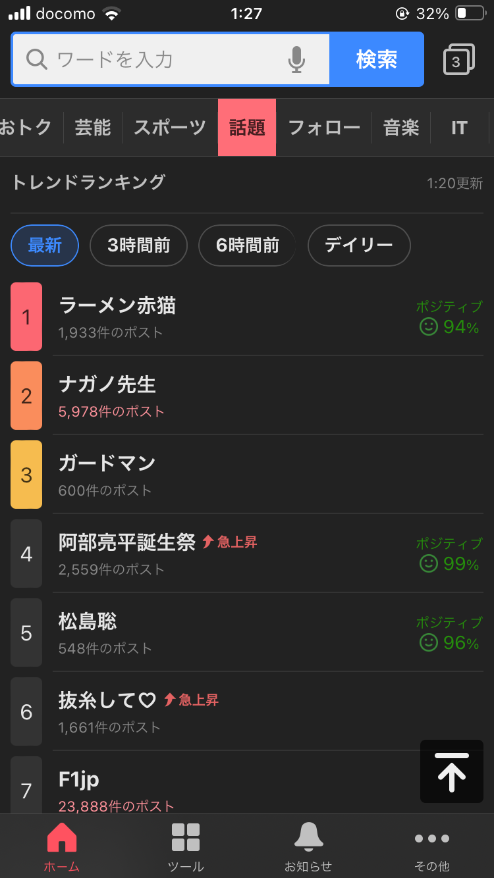Tap the ワードを入力 search field
Image resolution: width=494 pixels, height=878 pixels.
165,60
